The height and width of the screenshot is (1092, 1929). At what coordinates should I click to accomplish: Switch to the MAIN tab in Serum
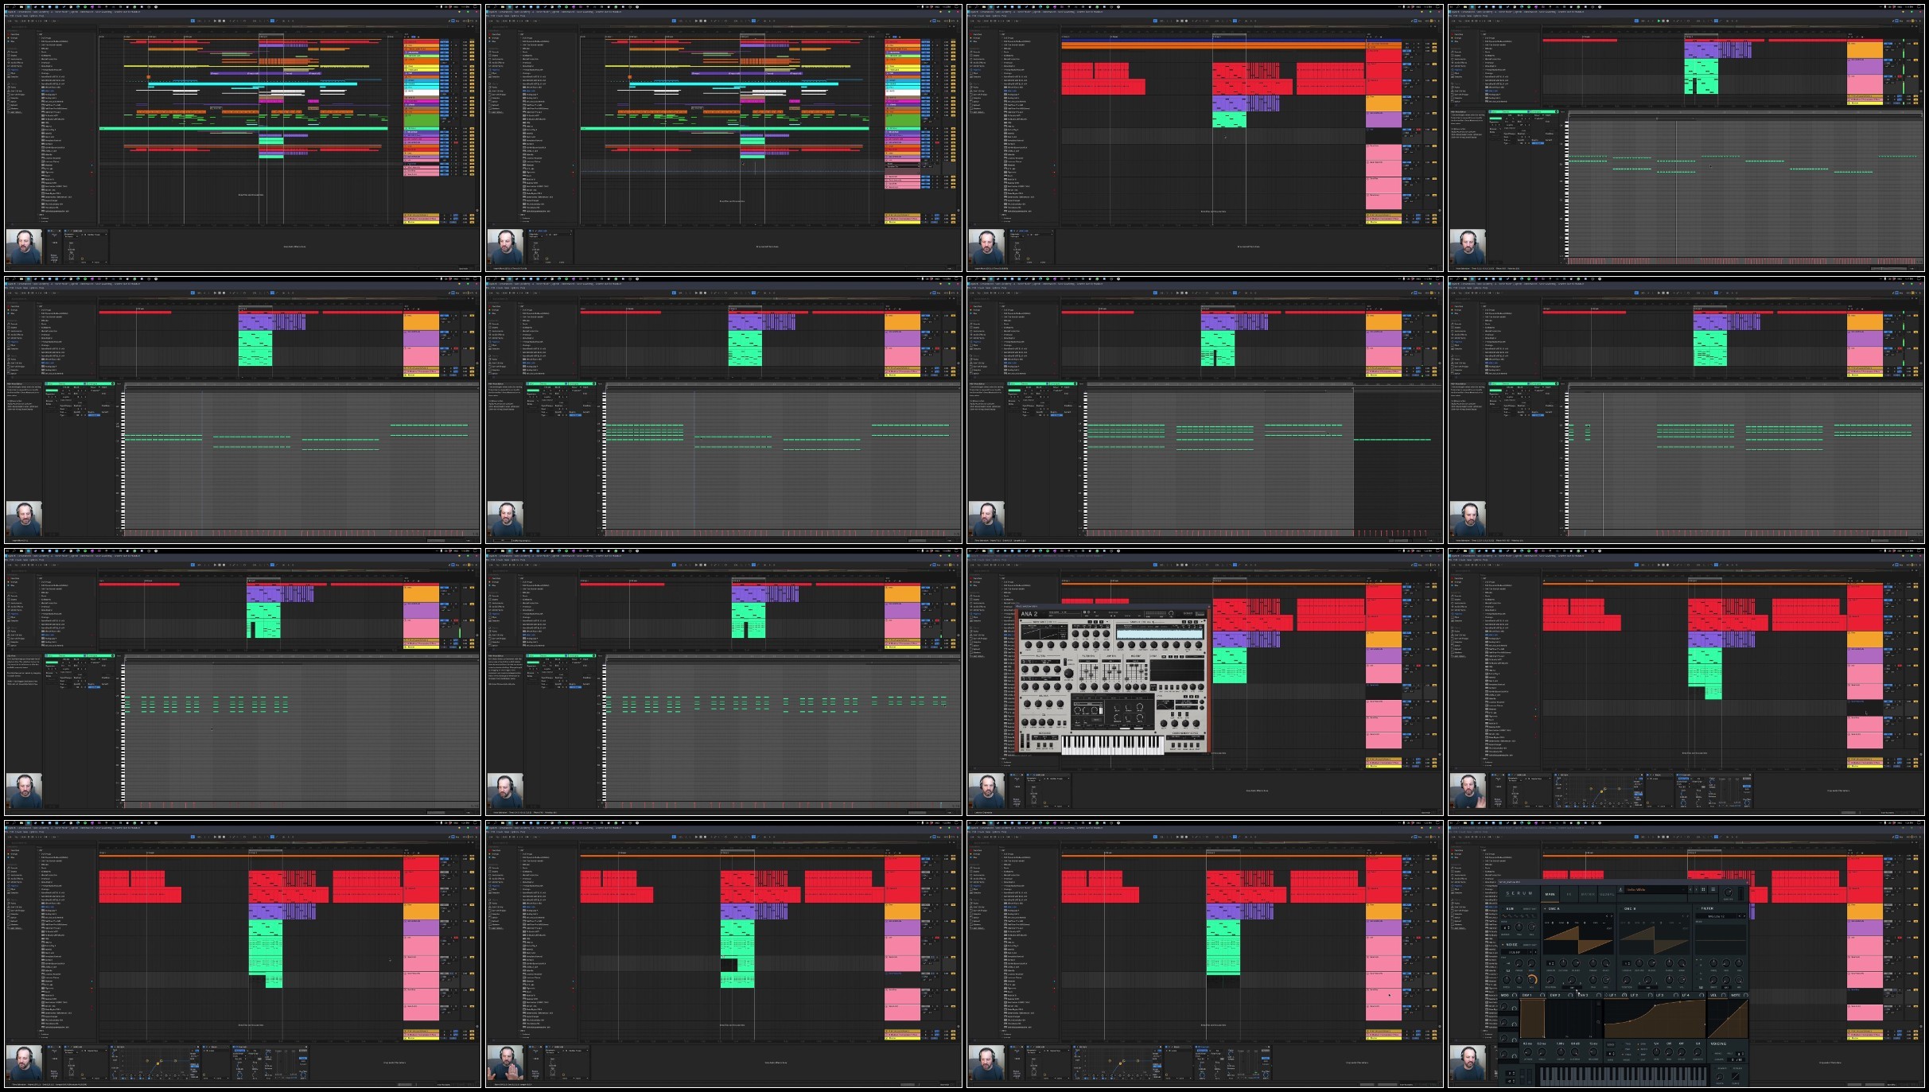coord(1550,894)
